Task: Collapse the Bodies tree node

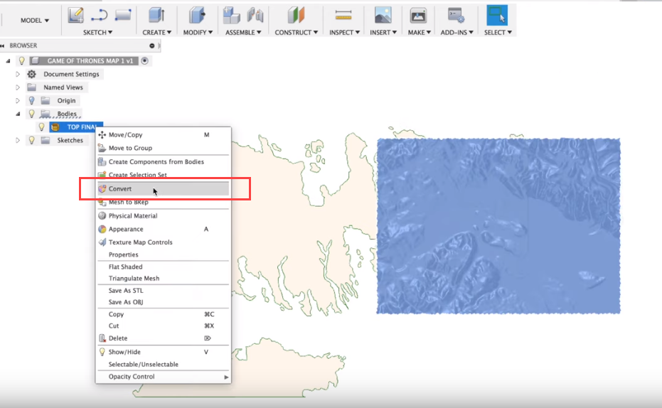Action: coord(18,114)
